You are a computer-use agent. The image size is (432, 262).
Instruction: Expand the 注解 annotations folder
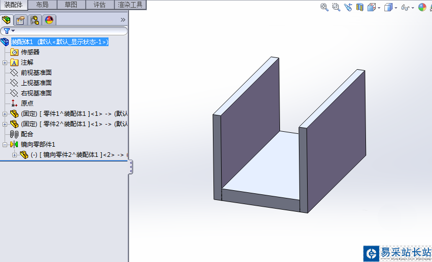pos(5,63)
